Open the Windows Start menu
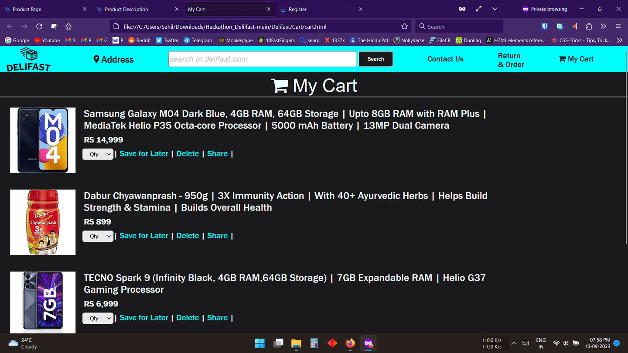Screen dimensions: 628x353 260,343
